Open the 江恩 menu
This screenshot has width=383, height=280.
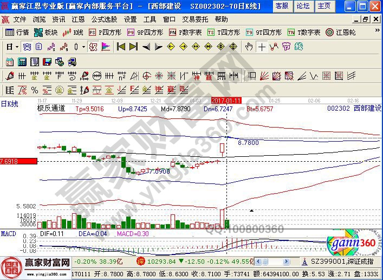pos(77,19)
